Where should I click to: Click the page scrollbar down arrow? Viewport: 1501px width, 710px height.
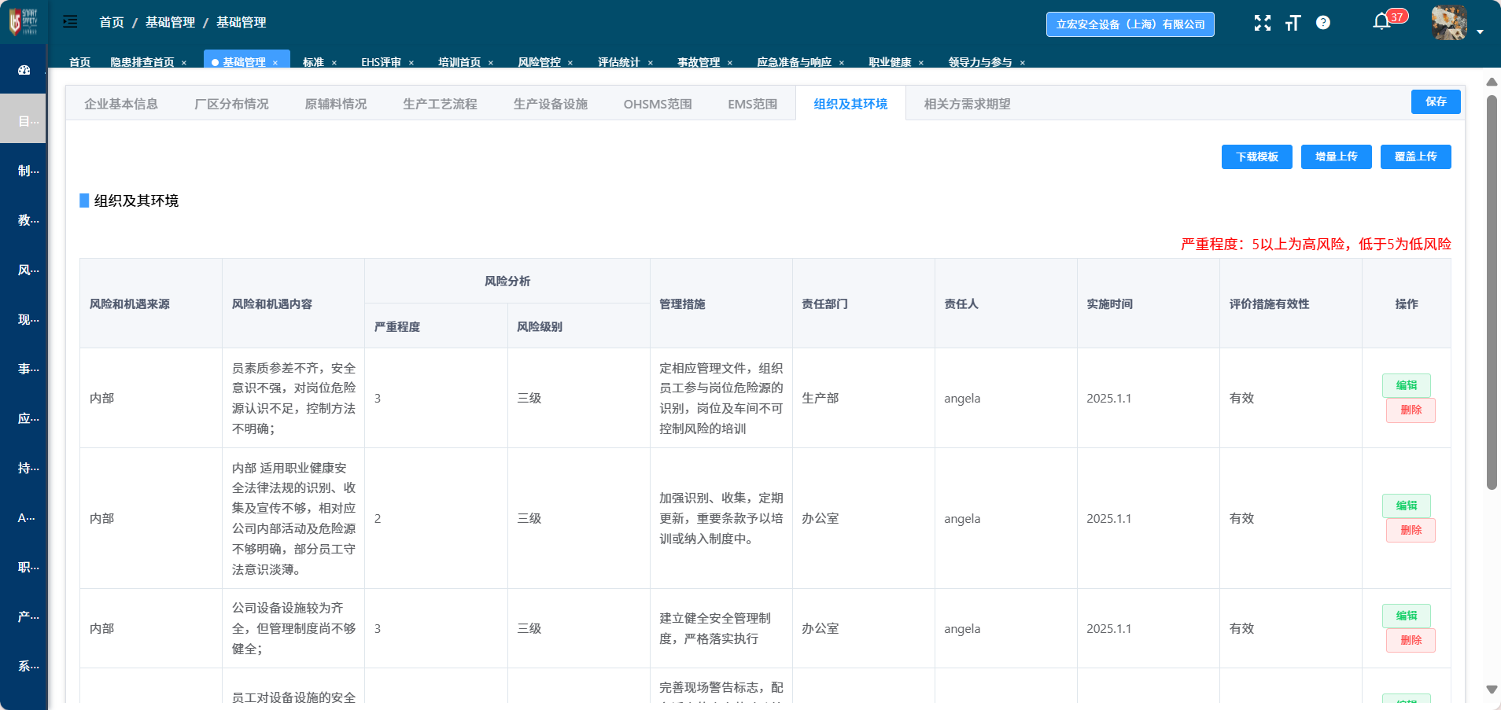click(x=1492, y=690)
